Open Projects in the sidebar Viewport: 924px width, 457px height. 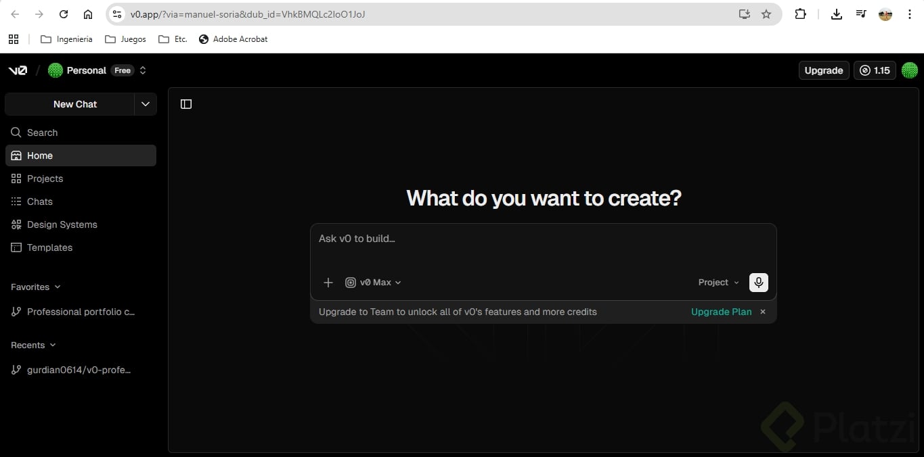tap(81, 178)
